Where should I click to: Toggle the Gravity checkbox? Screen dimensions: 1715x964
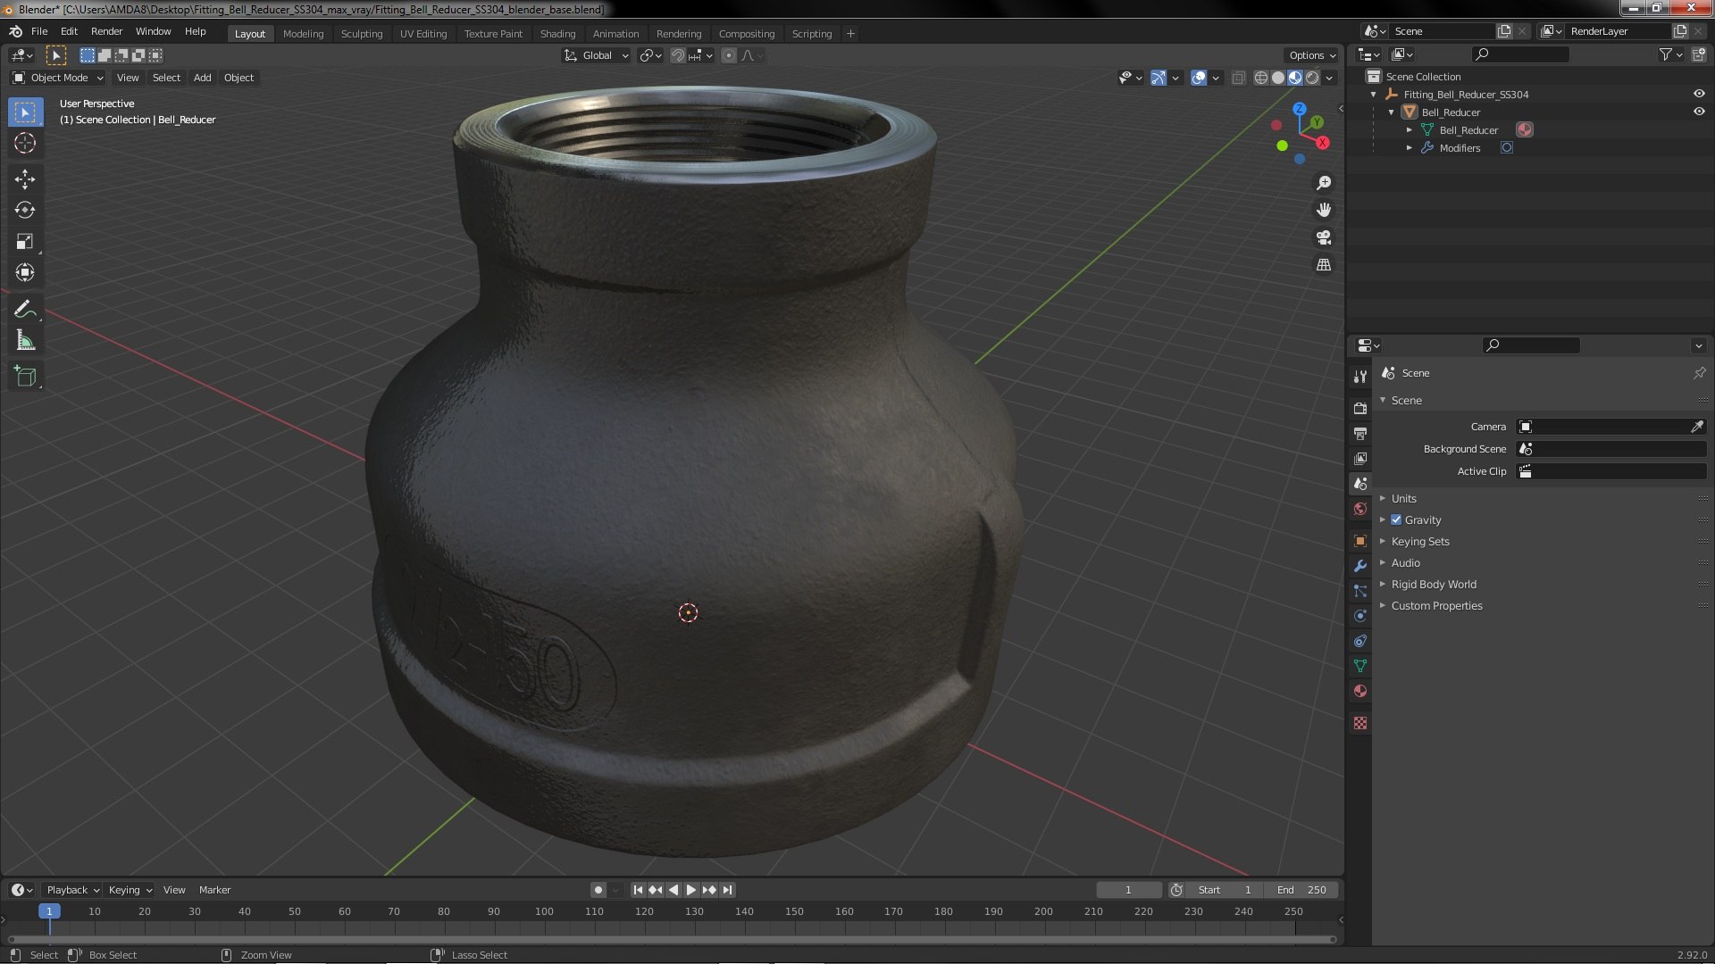click(x=1396, y=519)
